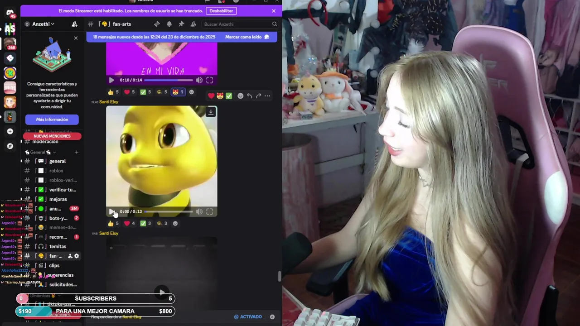Open Santi Eloy profile at 19:51
The width and height of the screenshot is (580, 326).
pyautogui.click(x=109, y=233)
